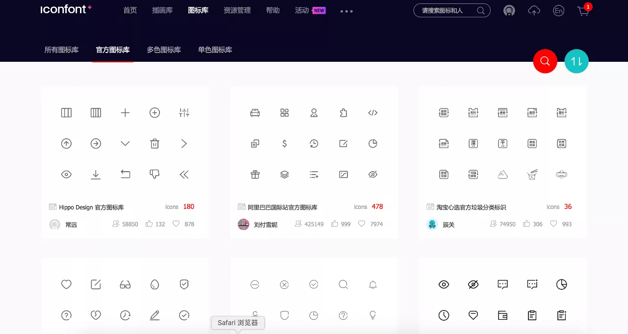Image resolution: width=628 pixels, height=334 pixels.
Task: Click the sliders settings icon in Hippo card
Action: click(184, 113)
